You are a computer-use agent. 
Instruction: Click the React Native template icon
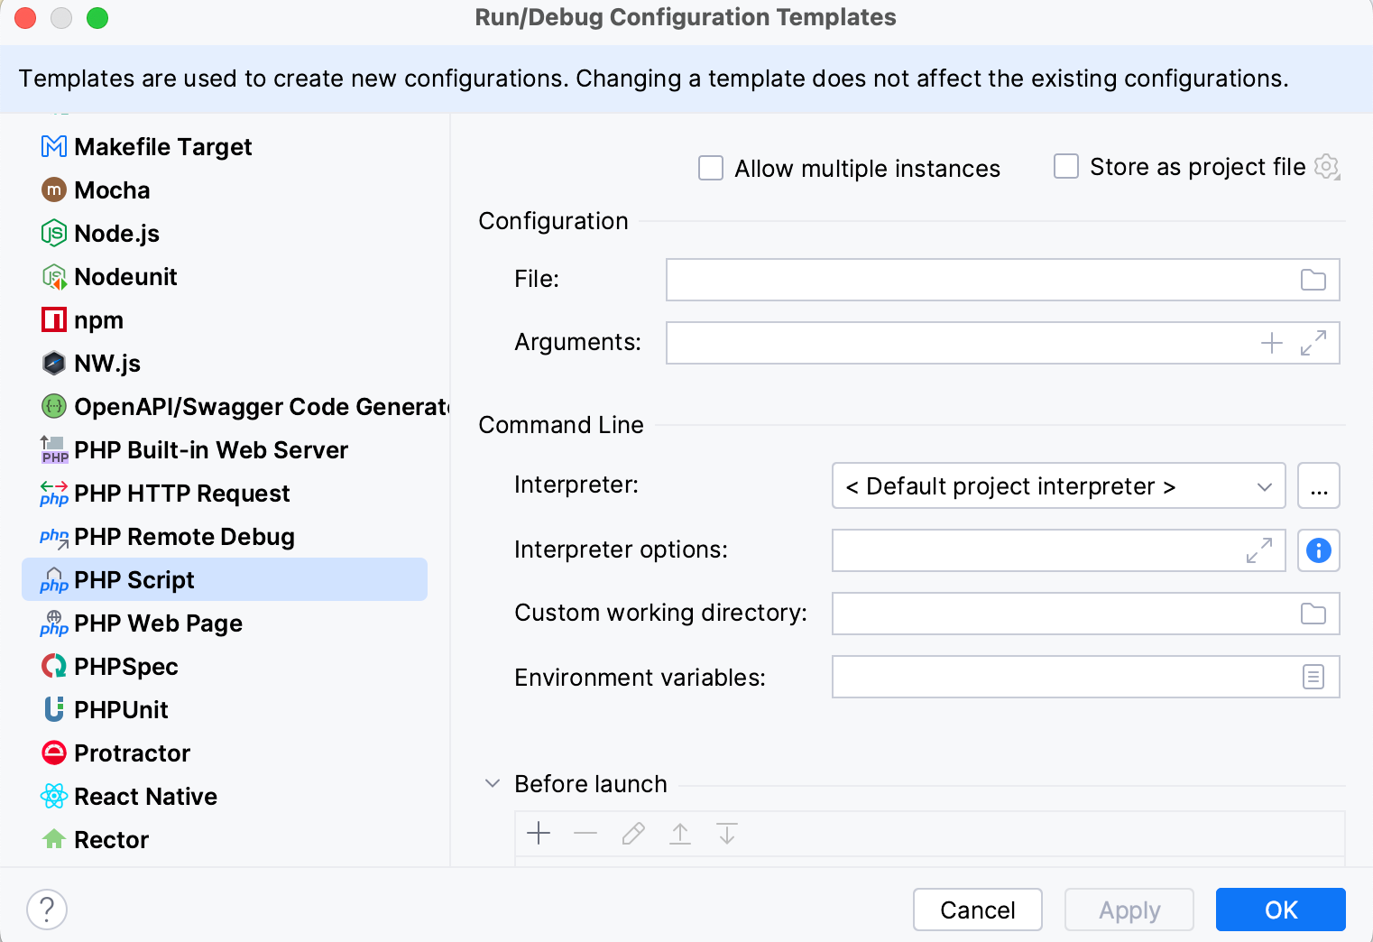54,796
